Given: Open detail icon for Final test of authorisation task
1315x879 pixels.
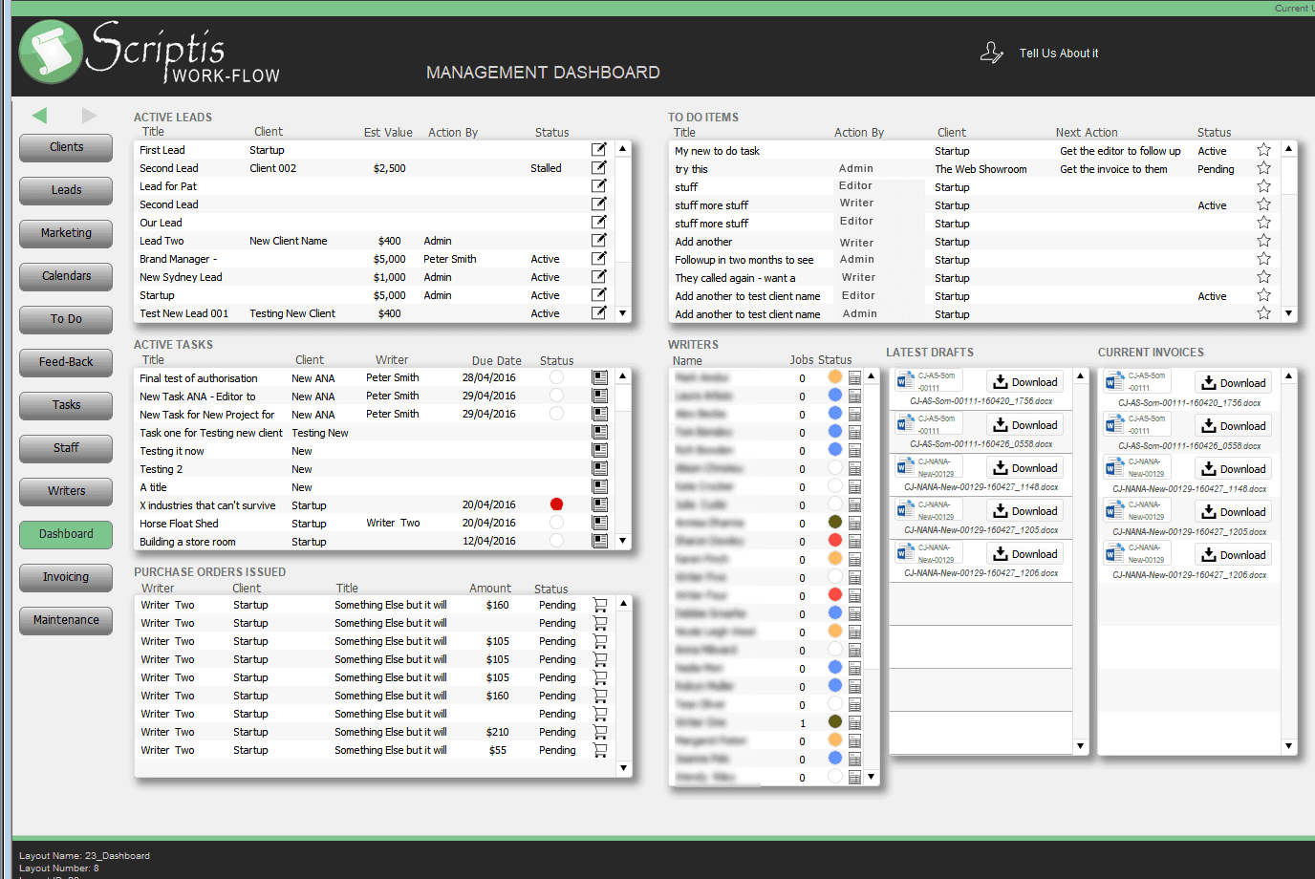Looking at the screenshot, I should click(600, 377).
